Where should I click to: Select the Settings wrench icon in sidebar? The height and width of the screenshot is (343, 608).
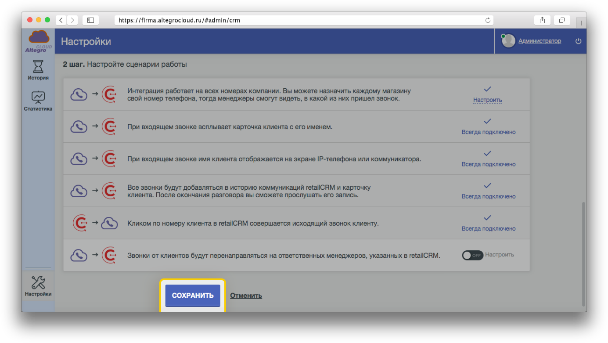point(38,283)
